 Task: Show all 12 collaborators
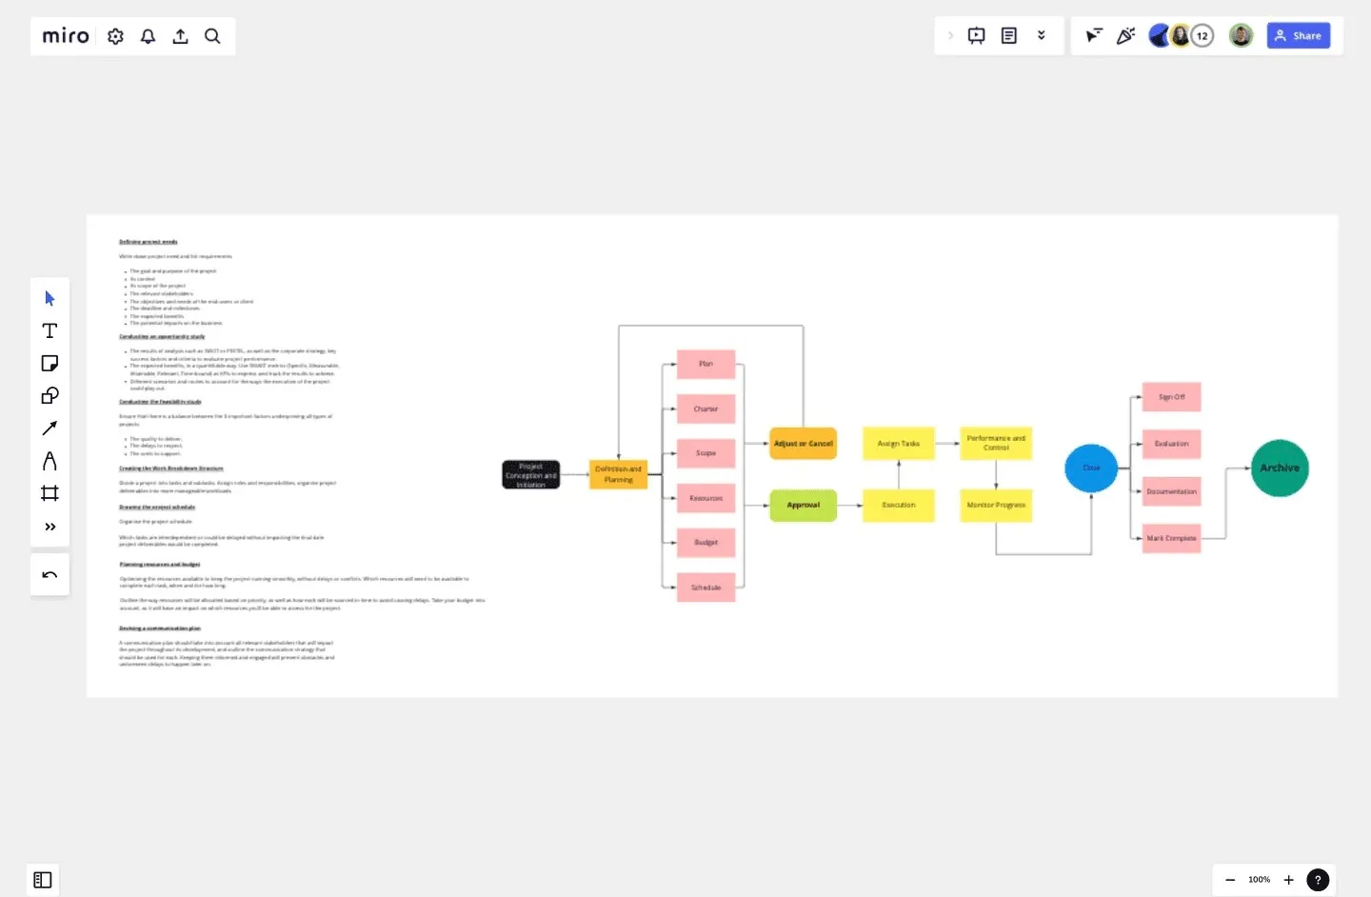pyautogui.click(x=1202, y=36)
